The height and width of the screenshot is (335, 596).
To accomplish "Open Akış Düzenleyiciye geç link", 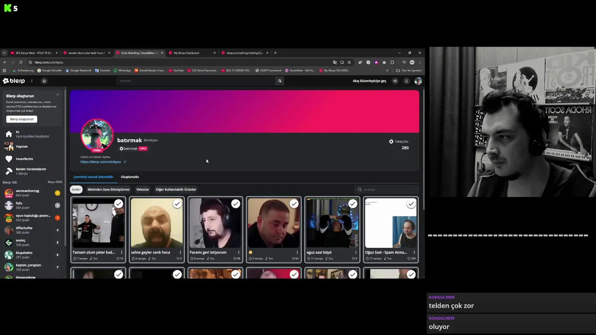I will click(x=369, y=81).
